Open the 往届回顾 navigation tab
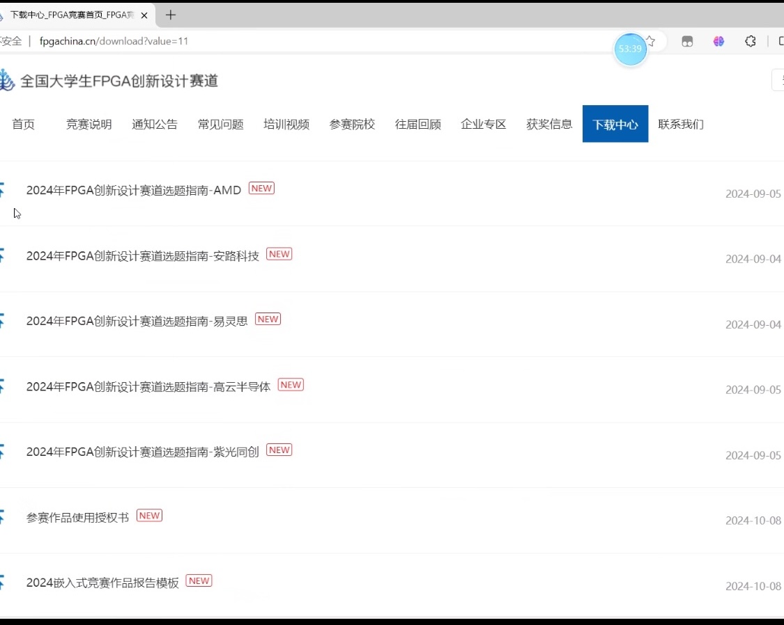784x625 pixels. (418, 124)
